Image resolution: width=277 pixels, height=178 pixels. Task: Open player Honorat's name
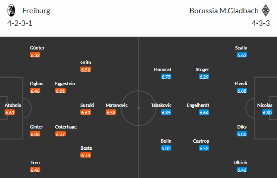click(163, 69)
